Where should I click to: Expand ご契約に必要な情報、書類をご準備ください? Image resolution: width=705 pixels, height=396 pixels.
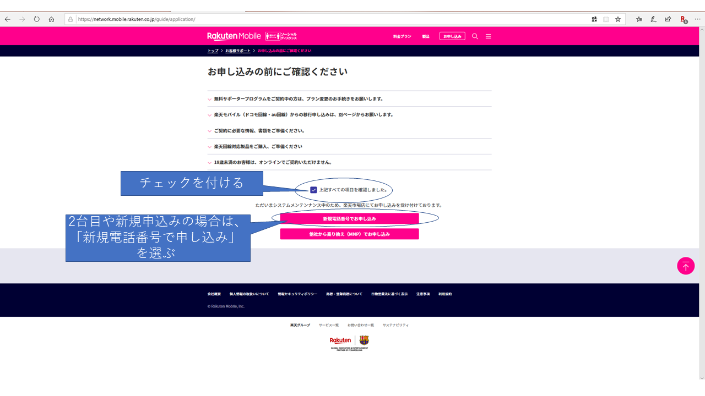click(x=349, y=131)
